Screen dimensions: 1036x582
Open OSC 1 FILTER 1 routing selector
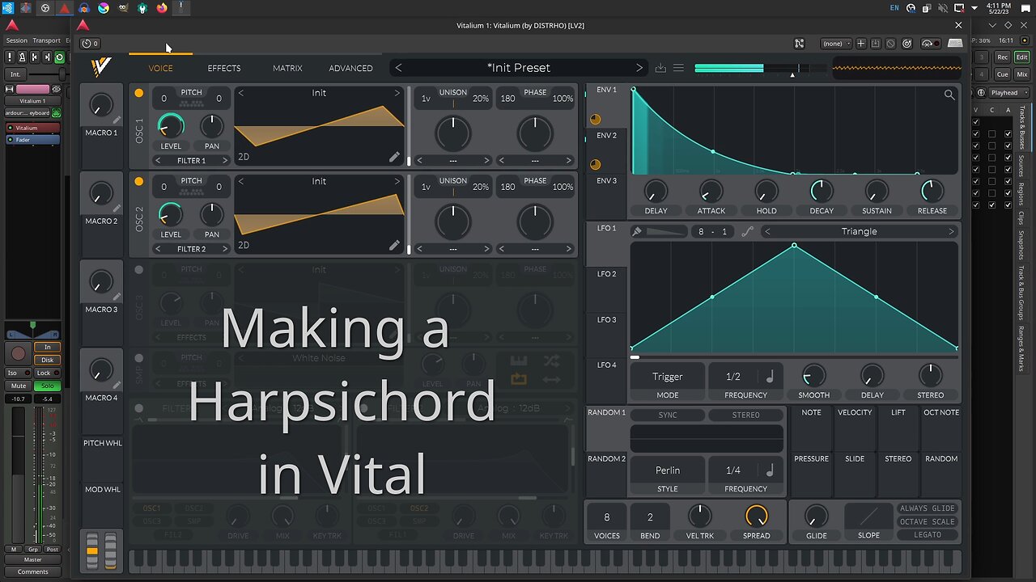[191, 161]
